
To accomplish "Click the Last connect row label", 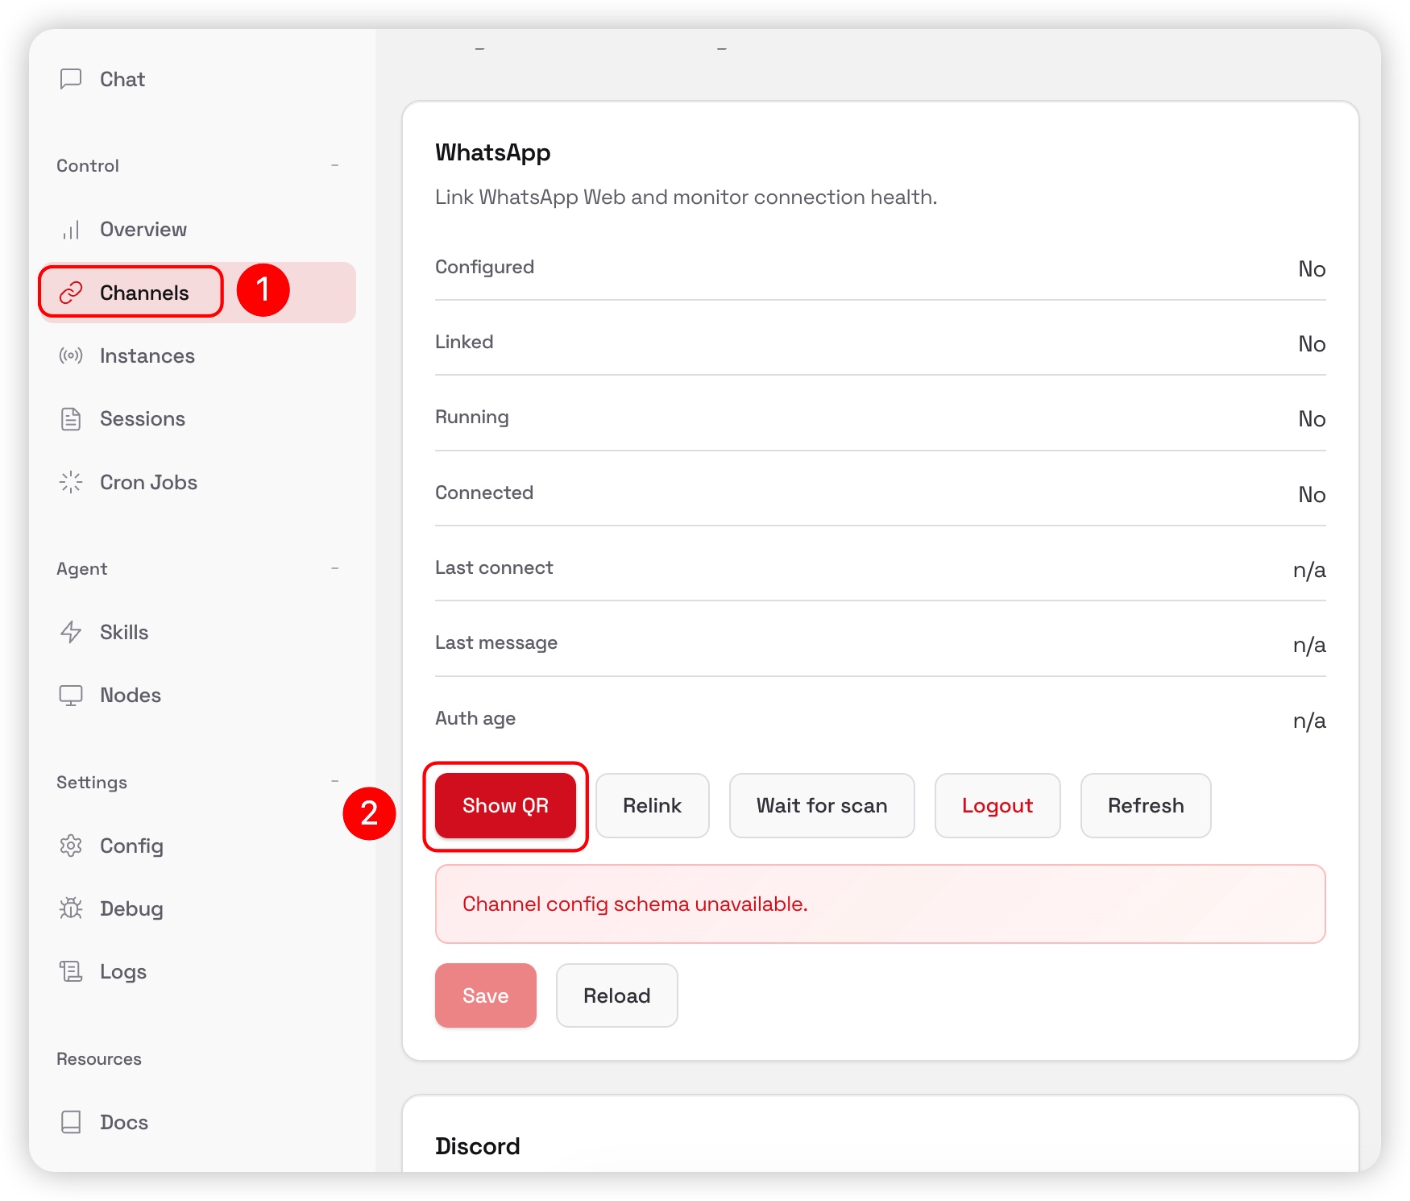I will coord(494,567).
